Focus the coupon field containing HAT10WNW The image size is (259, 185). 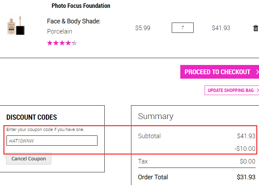pos(52,141)
